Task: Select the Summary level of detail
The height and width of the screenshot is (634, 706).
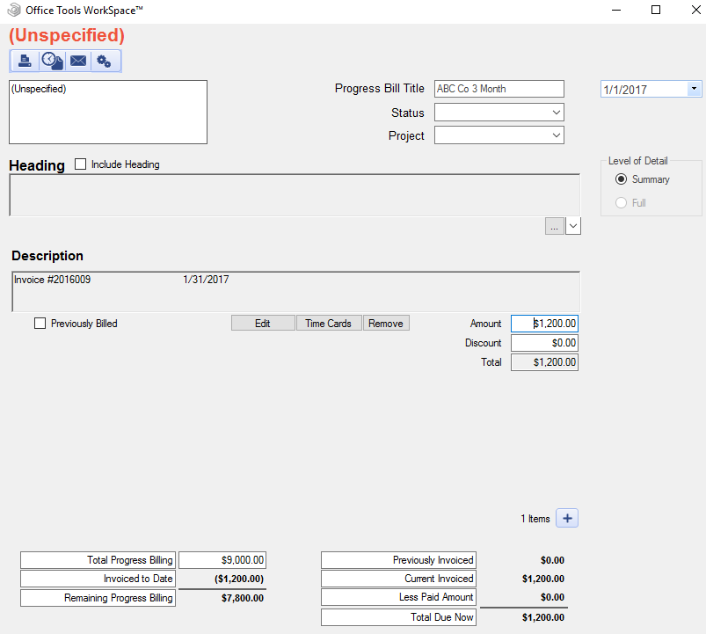Action: (621, 179)
